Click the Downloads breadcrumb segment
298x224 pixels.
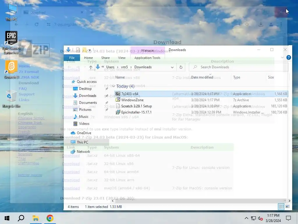pyautogui.click(x=143, y=67)
